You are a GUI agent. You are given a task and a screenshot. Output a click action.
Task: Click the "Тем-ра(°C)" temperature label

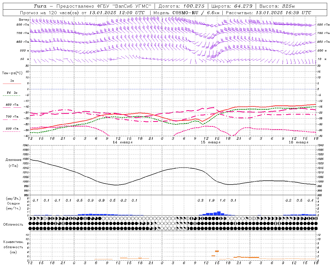point(12,73)
